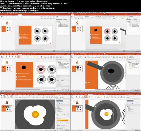The image size is (141, 131).
Task: Switch to Shape Options tab in yolk close-up frame
Action: tap(59, 101)
